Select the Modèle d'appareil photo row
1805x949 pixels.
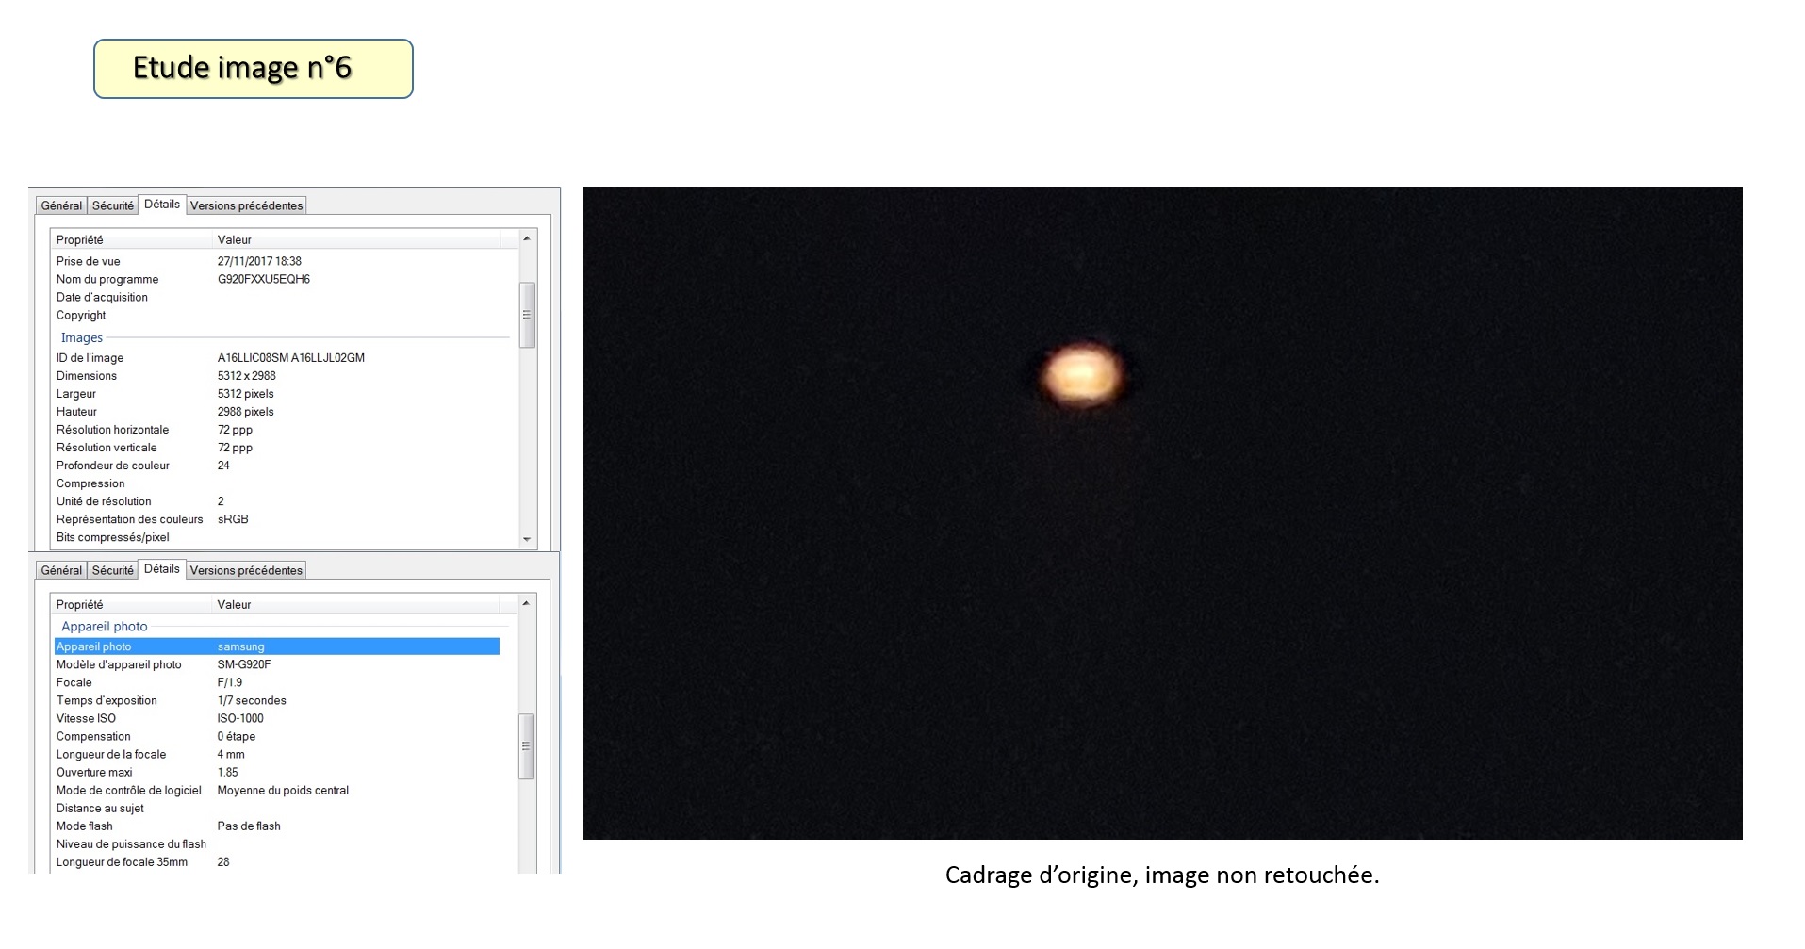coord(277,664)
